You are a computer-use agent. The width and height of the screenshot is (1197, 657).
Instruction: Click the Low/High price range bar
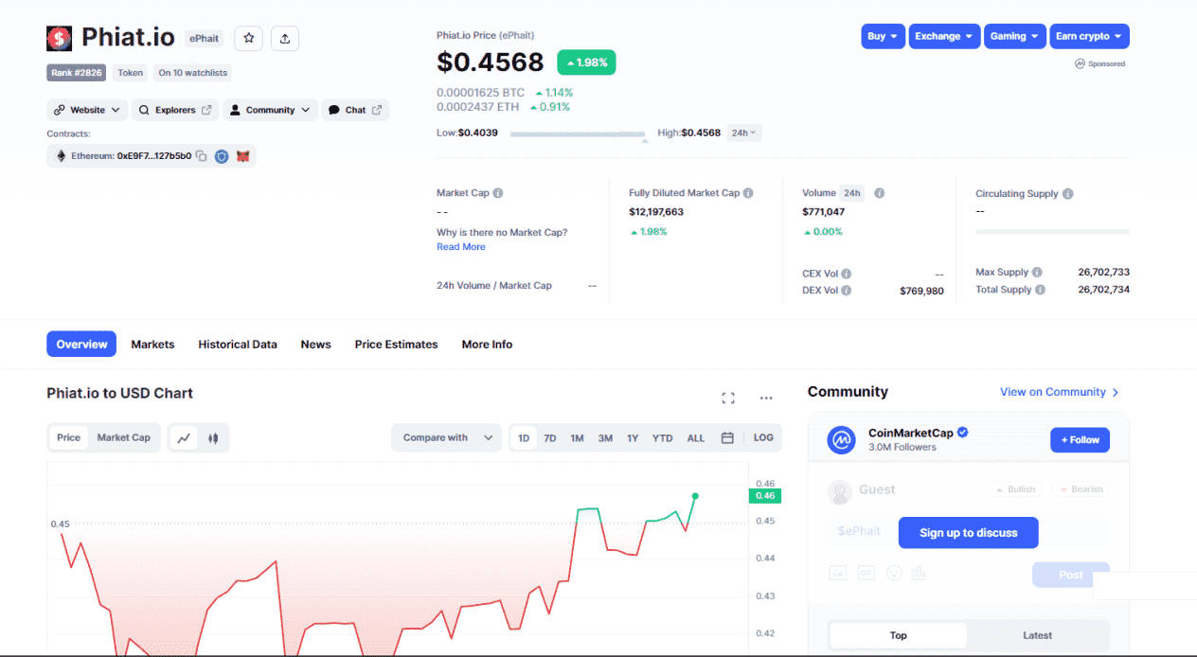pos(580,134)
